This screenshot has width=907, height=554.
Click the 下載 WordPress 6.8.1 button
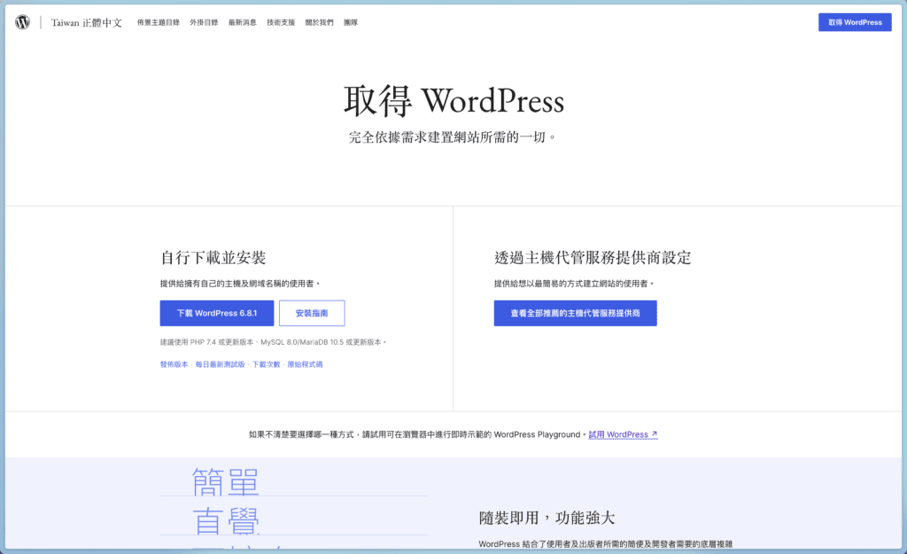point(216,313)
